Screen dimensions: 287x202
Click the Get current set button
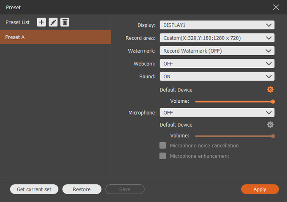pos(34,189)
